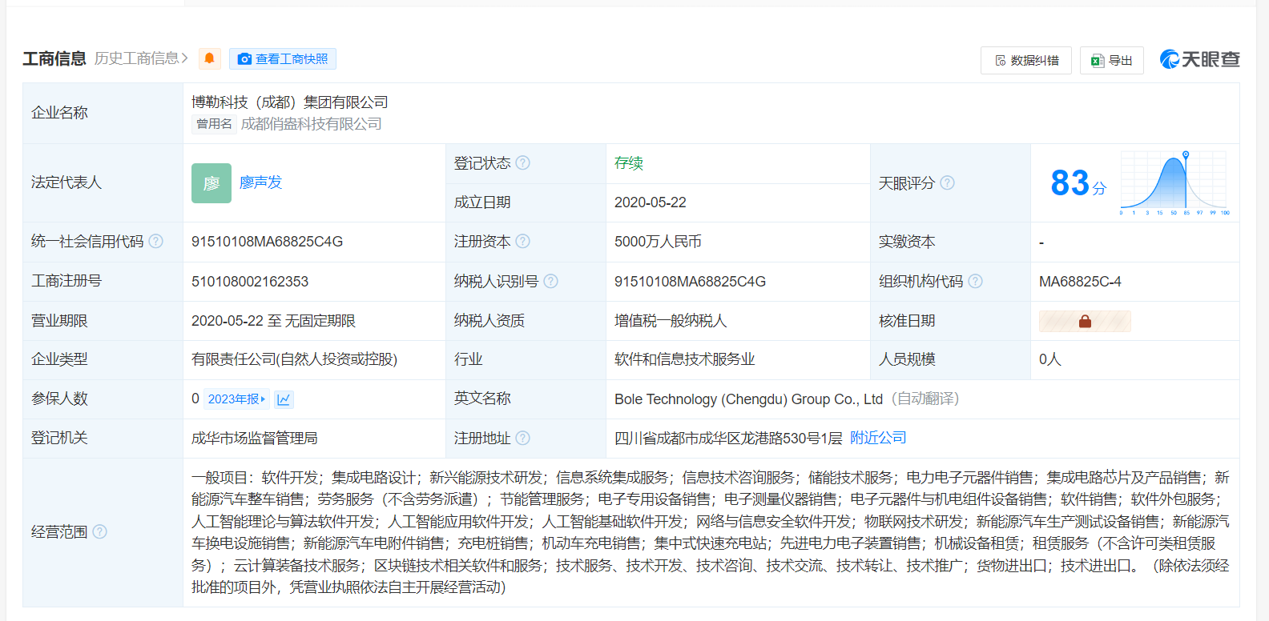
Task: Click the 存续 status text
Action: [629, 163]
